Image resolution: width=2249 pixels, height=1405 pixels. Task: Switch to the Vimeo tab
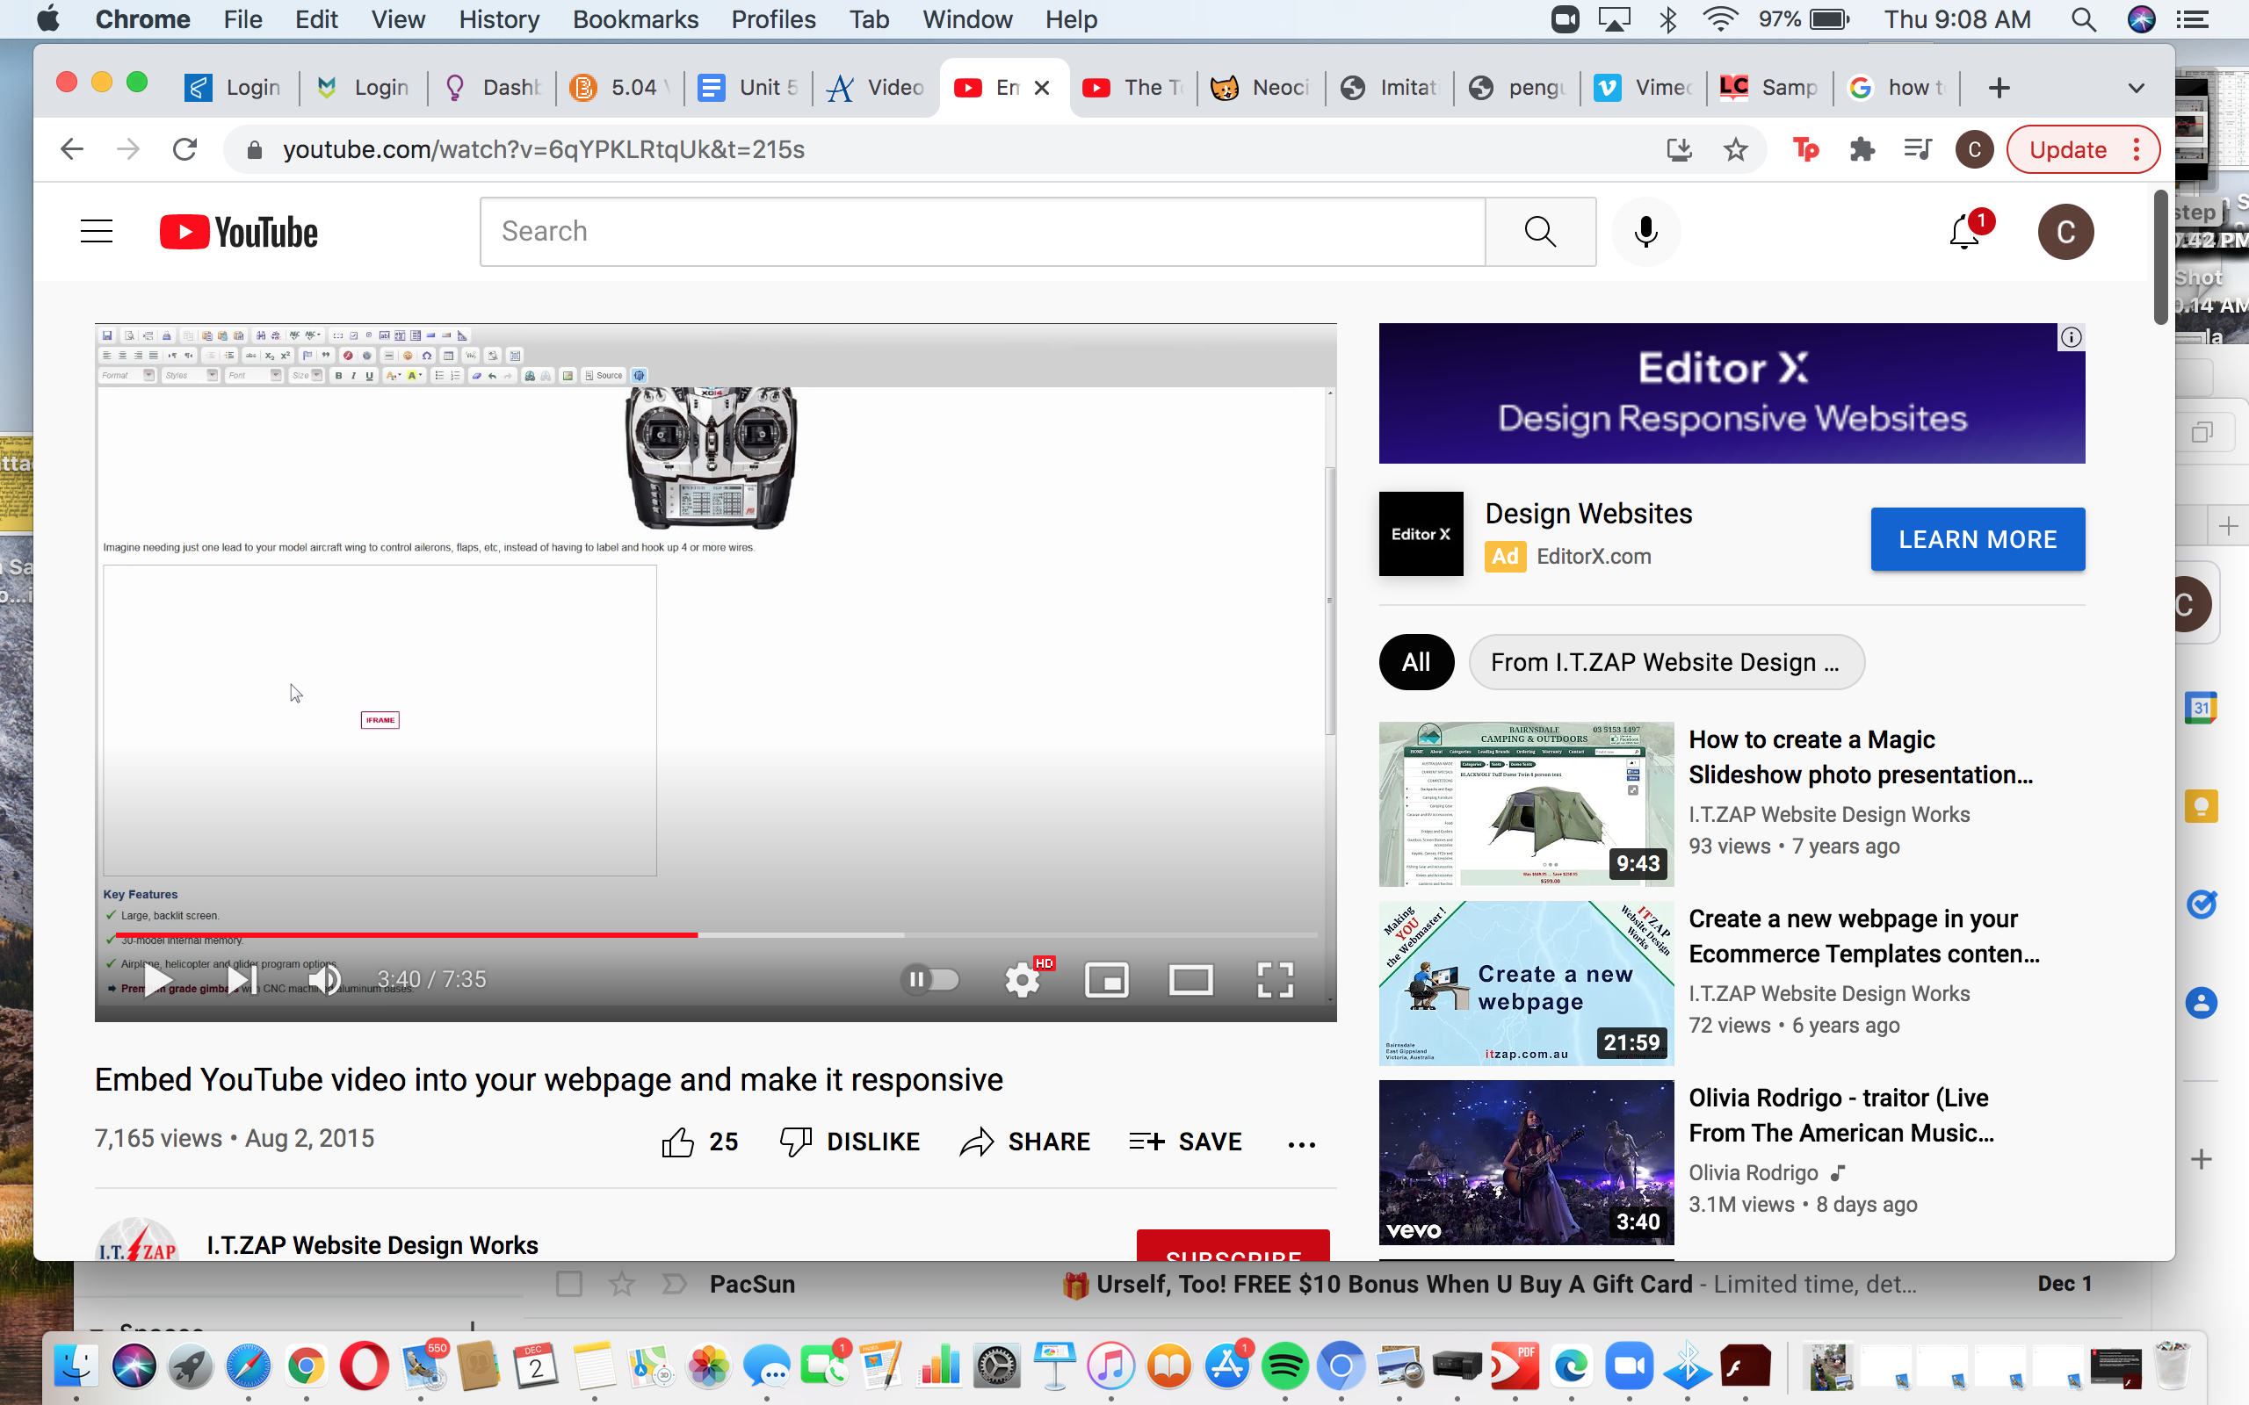[1643, 87]
